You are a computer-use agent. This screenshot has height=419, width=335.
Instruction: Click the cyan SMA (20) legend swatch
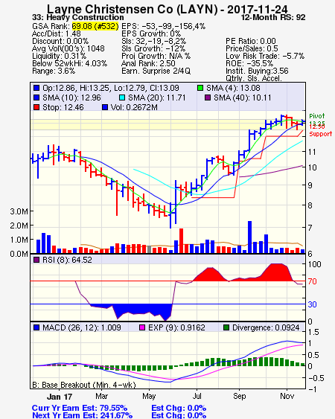[x=122, y=97]
